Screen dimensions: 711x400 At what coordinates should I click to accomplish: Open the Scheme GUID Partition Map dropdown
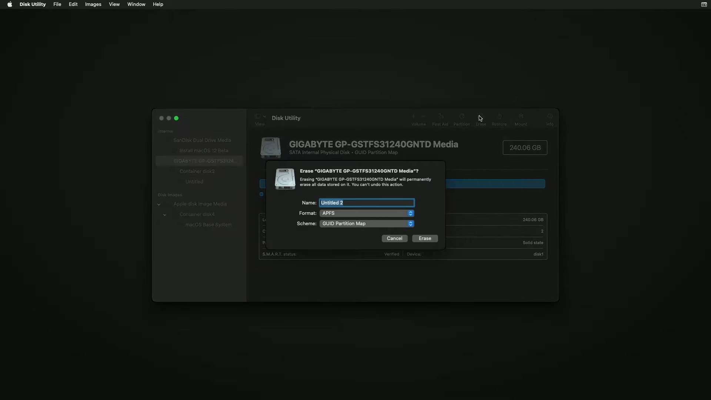pyautogui.click(x=367, y=224)
